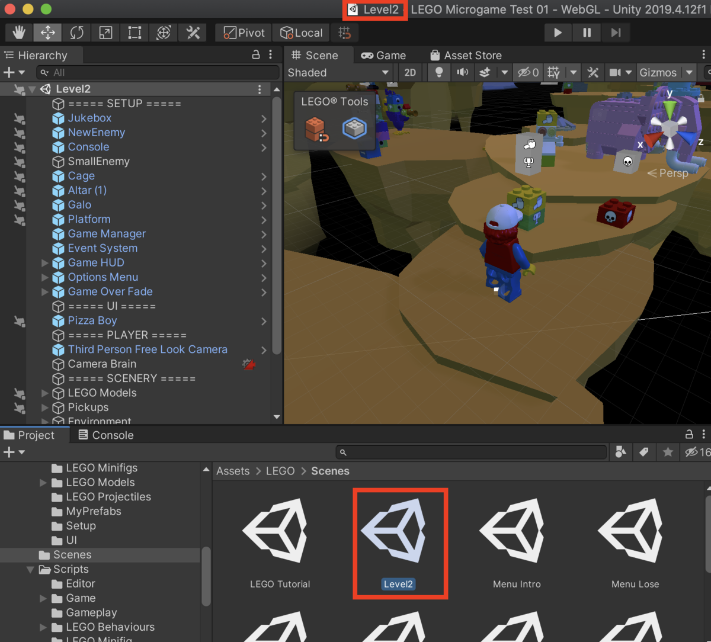This screenshot has width=711, height=642.
Task: Open Hierarchy create plus dropdown
Action: click(14, 72)
